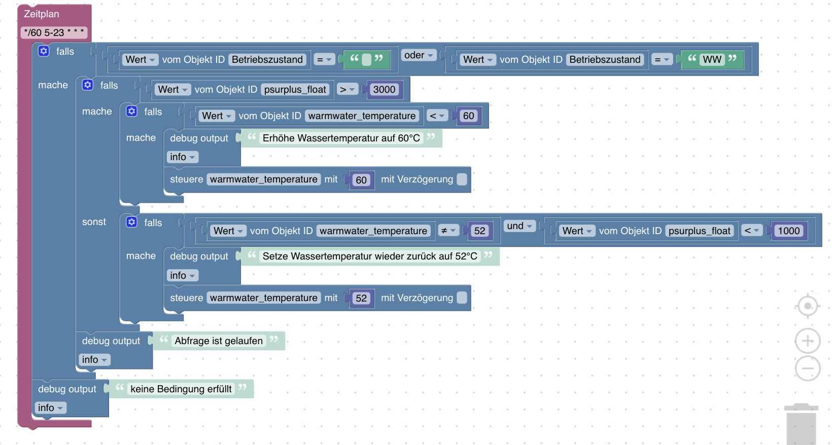The height and width of the screenshot is (445, 832).
Task: Click first Betriebszustand object ID field
Action: [267, 60]
